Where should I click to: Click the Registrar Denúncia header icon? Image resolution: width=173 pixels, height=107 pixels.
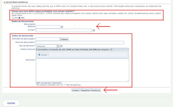point(4,2)
